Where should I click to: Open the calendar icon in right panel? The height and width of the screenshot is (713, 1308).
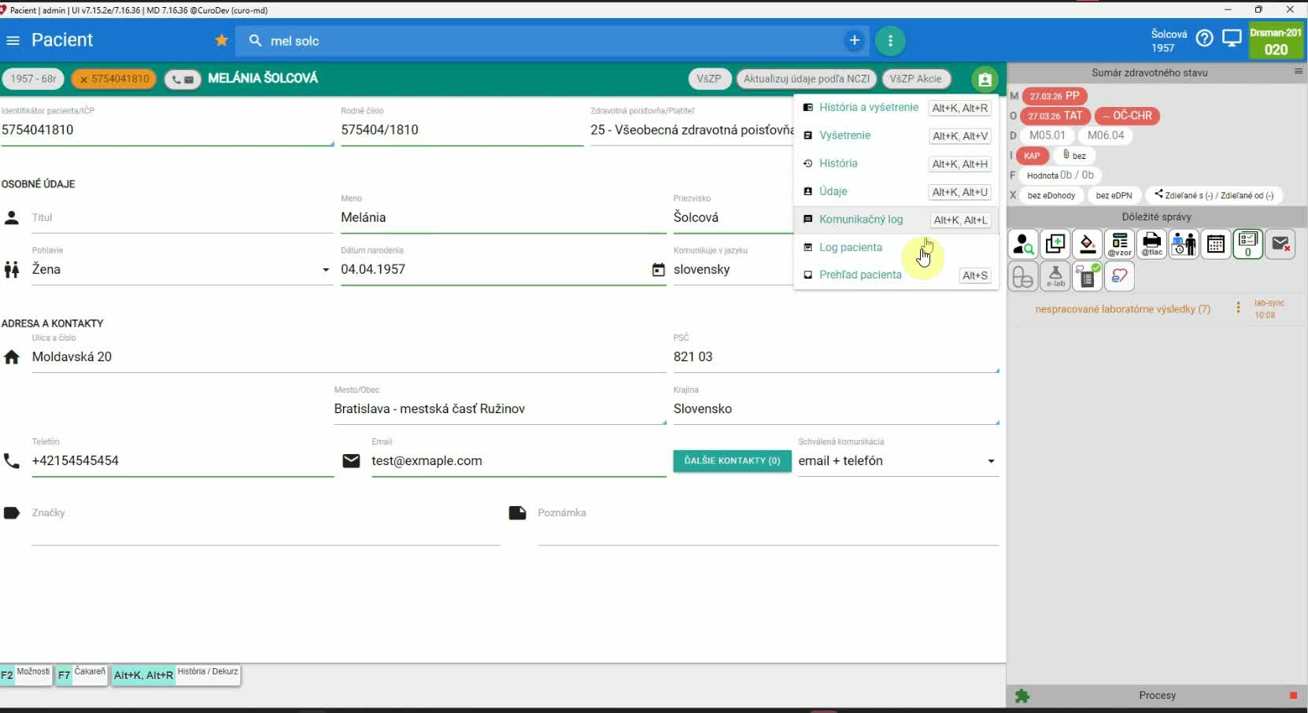coord(1215,245)
